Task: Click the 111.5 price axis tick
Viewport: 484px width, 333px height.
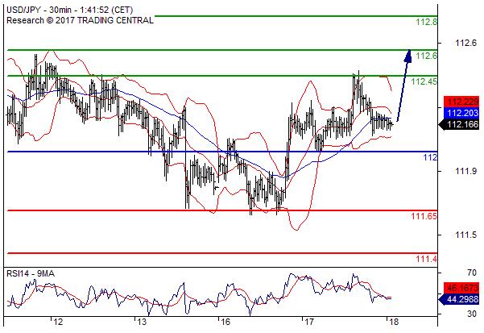Action: [x=465, y=235]
